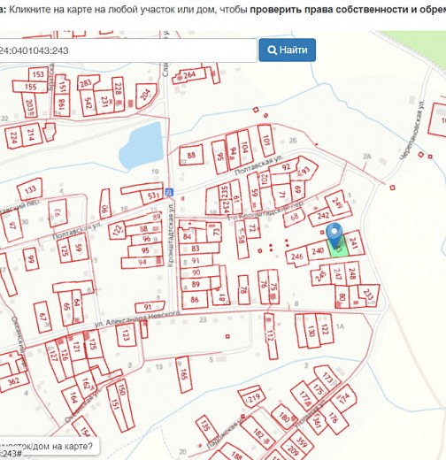
Task: Click parcel 249 on the map
Action: pos(337,202)
